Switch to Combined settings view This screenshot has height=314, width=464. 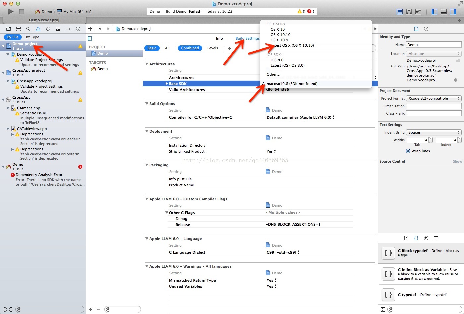[x=190, y=48]
